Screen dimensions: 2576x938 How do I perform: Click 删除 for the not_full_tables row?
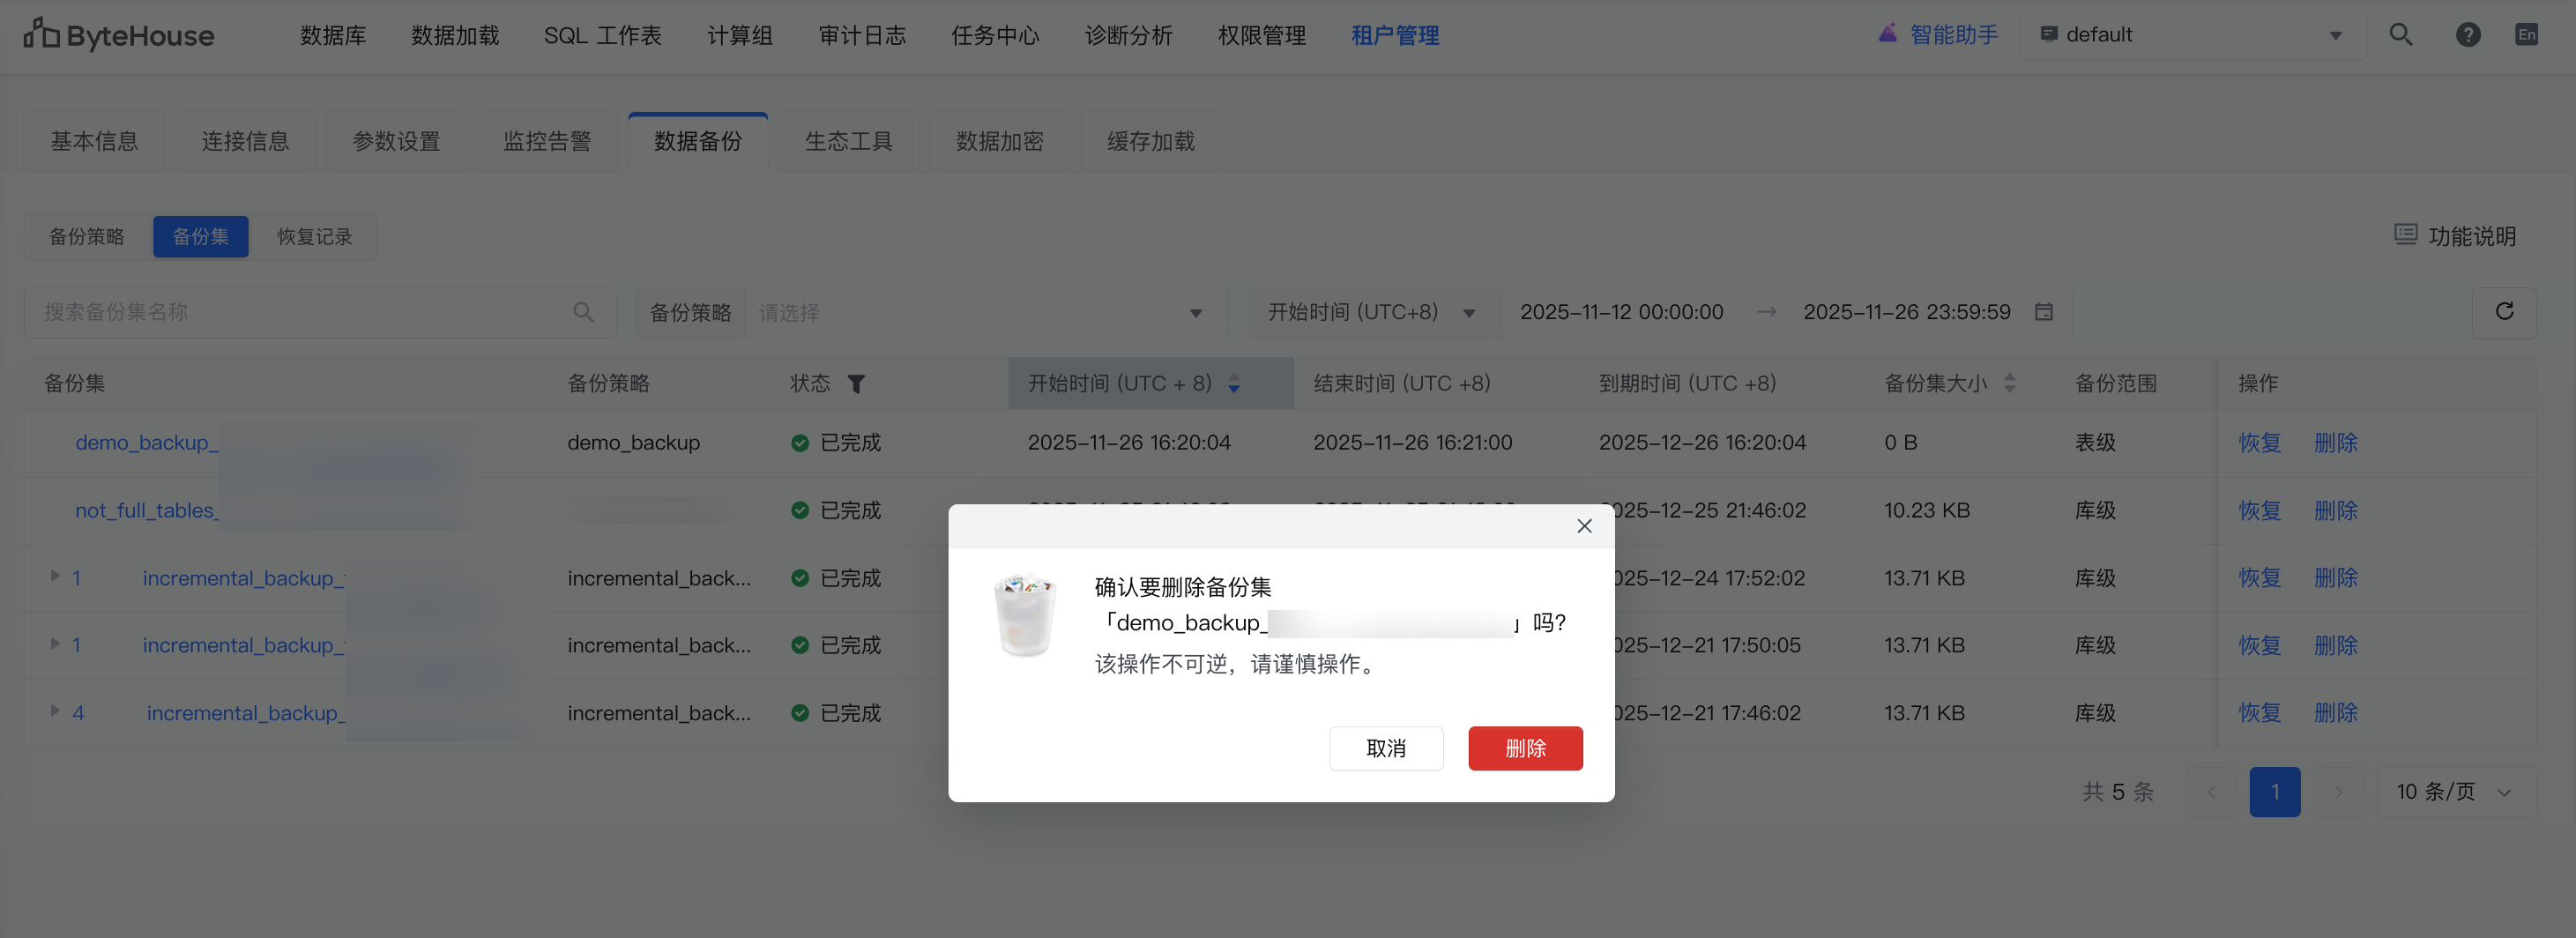click(2336, 511)
